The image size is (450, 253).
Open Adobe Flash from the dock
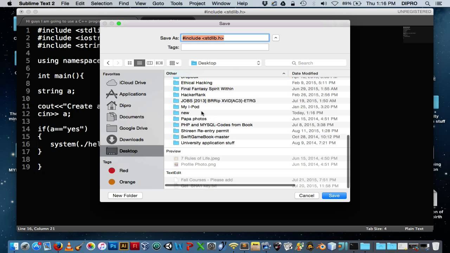pos(135,246)
